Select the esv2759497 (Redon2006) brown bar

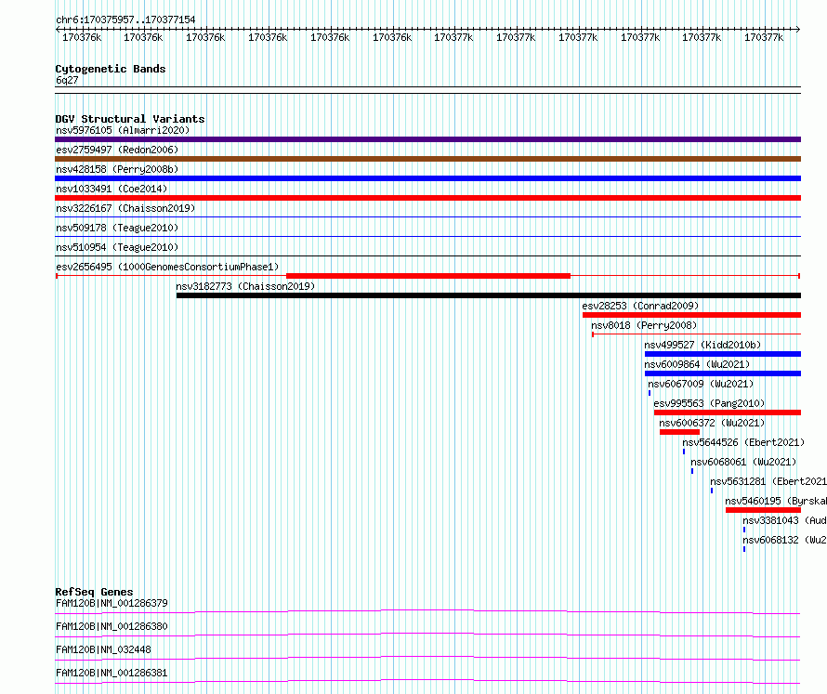427,159
